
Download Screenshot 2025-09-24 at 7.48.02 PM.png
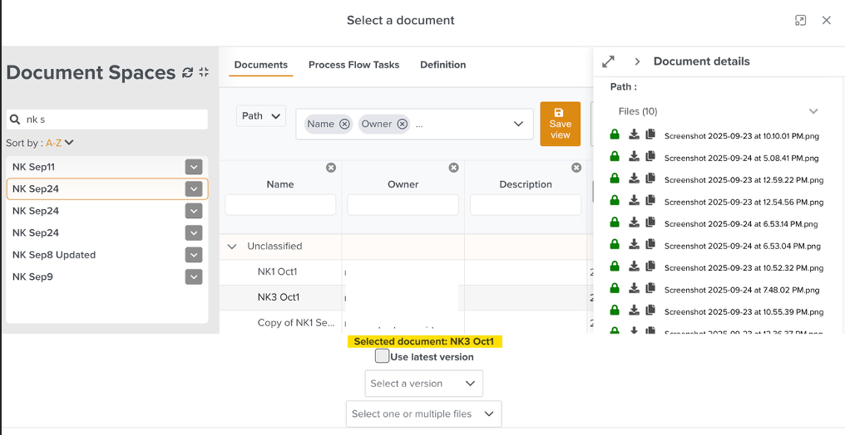634,289
